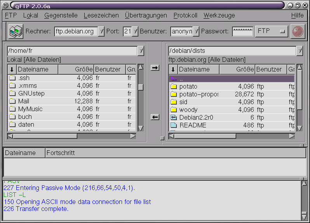Click the local path /home/fr field
Image resolution: width=310 pixels, height=223 pixels.
(x=72, y=51)
